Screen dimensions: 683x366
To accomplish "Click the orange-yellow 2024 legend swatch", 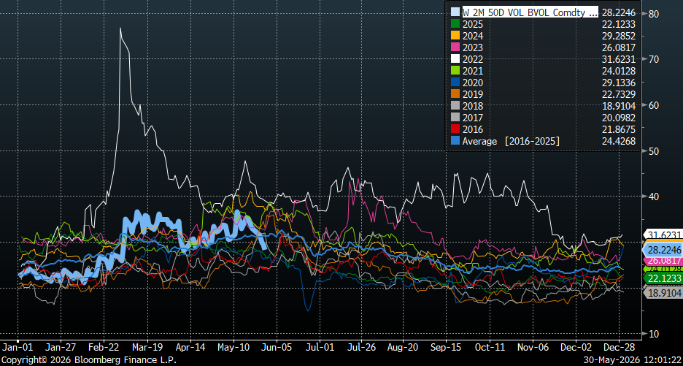I will tap(455, 36).
